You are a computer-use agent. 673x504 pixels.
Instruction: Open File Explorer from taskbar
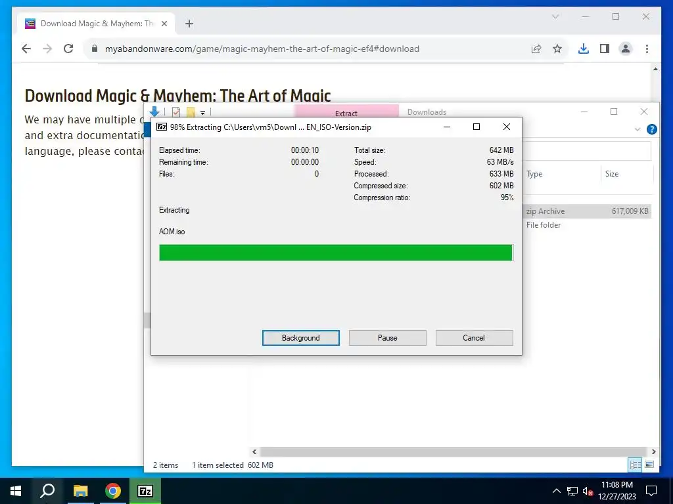[x=80, y=491]
